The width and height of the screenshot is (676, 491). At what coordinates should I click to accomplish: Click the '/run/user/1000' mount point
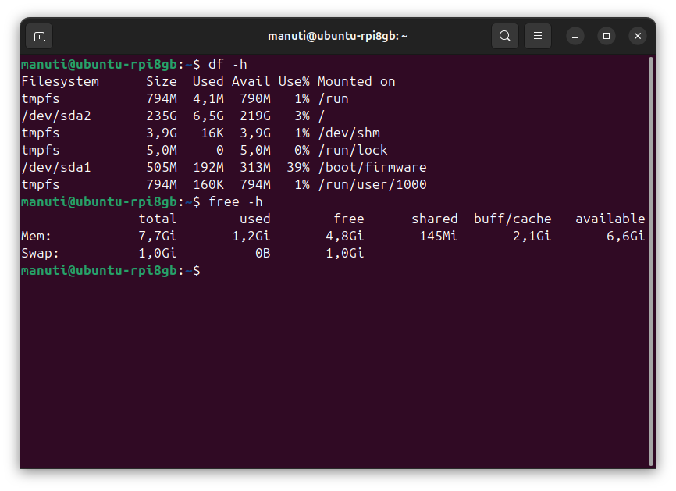372,184
